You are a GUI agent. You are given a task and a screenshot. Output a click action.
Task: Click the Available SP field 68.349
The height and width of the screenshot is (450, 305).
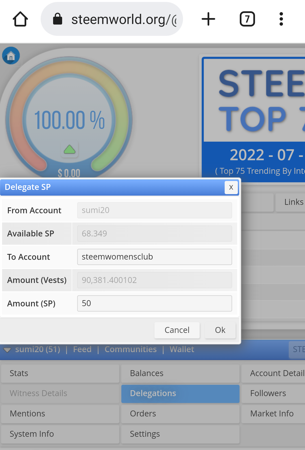point(154,234)
